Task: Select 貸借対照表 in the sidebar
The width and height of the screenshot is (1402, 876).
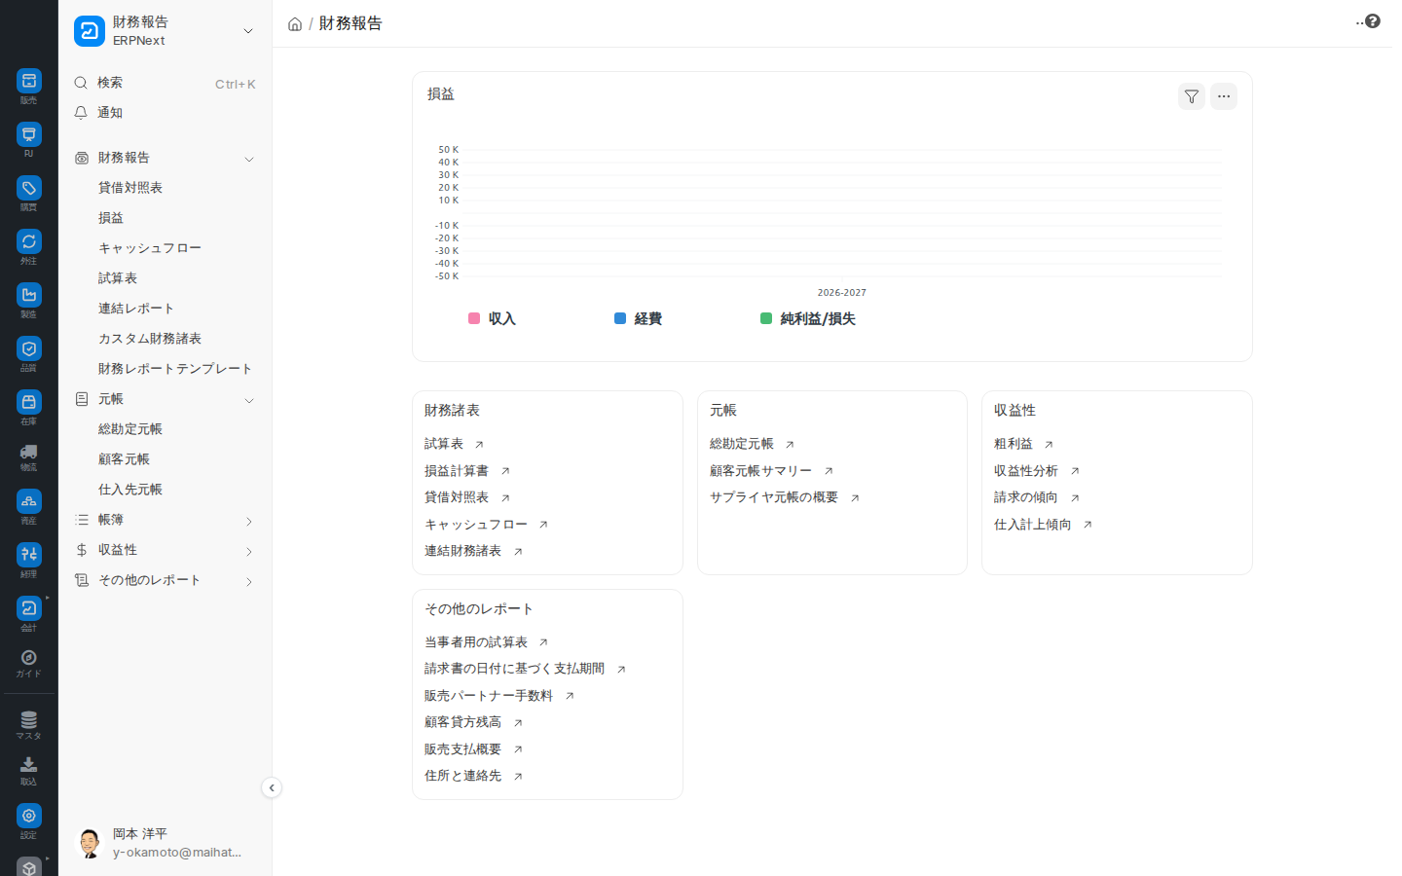Action: [x=130, y=188]
